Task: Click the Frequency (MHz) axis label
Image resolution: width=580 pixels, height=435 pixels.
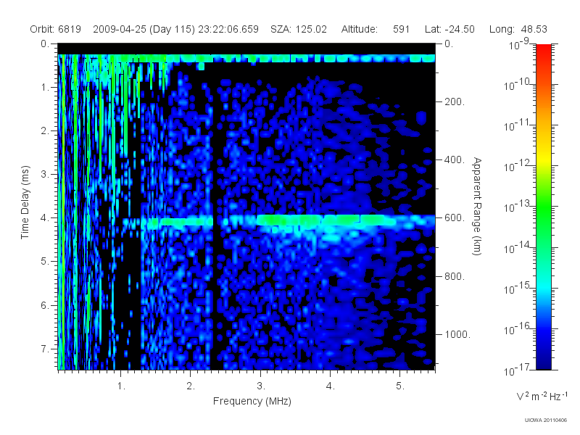Action: tap(252, 401)
